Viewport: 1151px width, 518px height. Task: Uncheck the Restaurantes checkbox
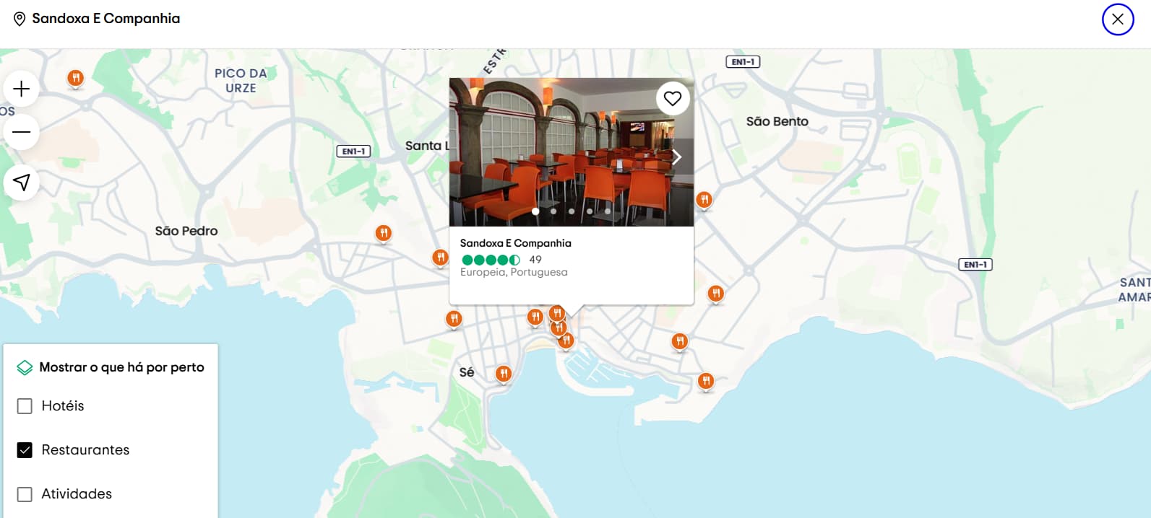click(x=25, y=450)
